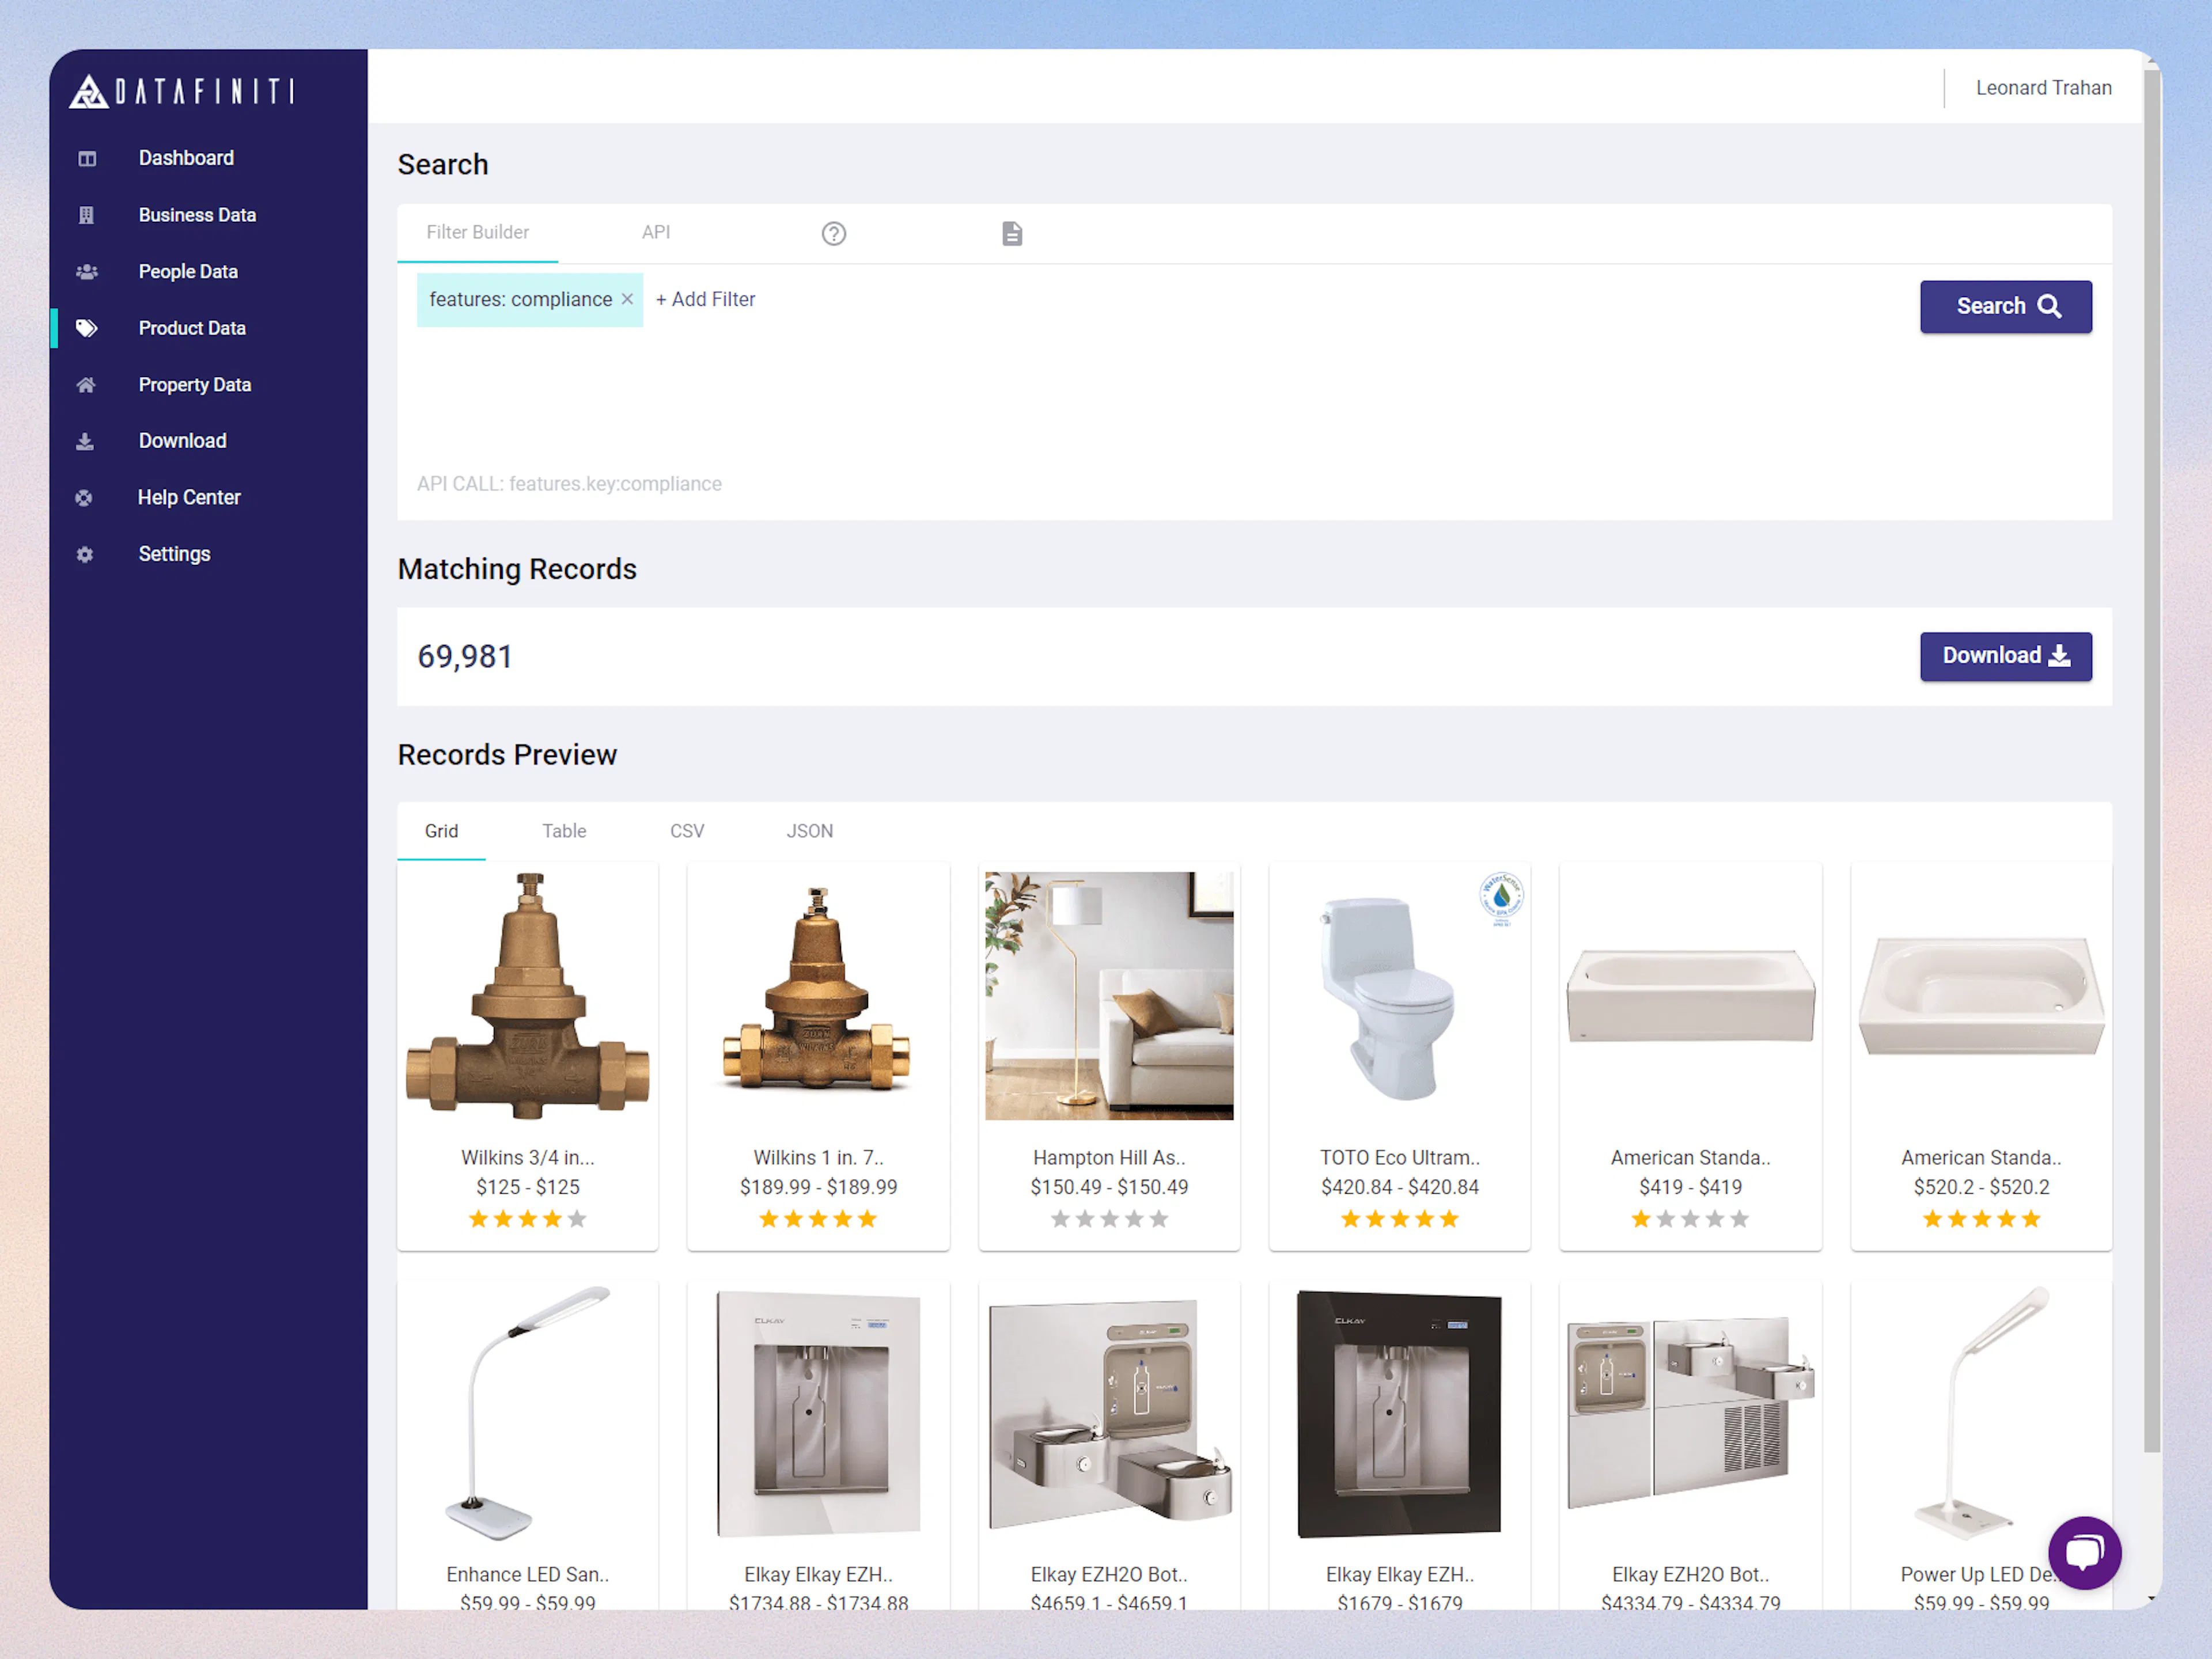Image resolution: width=2212 pixels, height=1659 pixels.
Task: Click the Product Data tag icon
Action: point(86,328)
